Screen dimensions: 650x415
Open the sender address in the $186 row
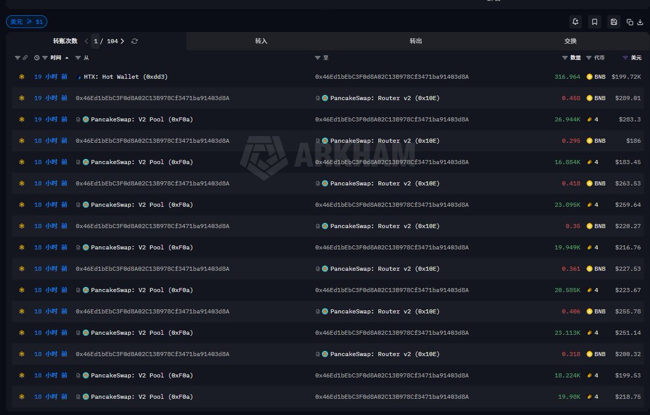tap(152, 141)
